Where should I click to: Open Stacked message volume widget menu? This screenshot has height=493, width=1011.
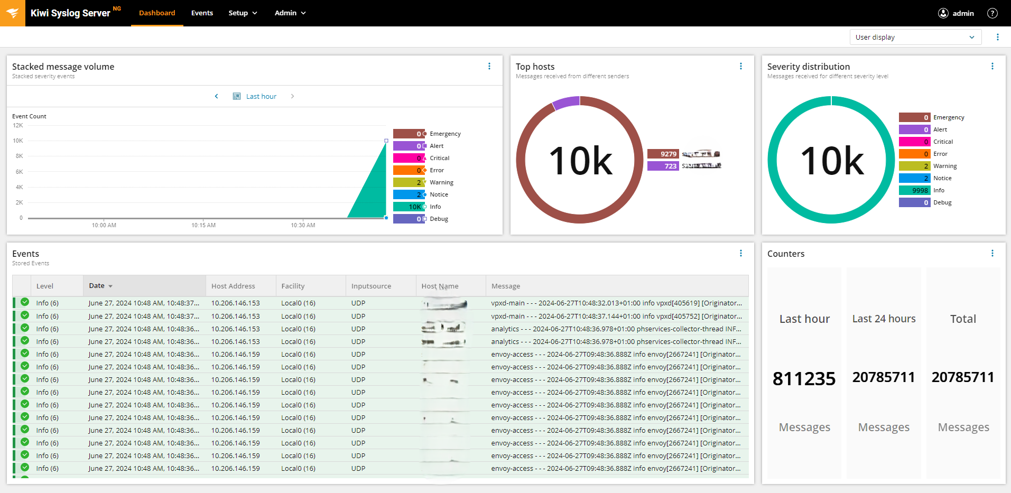click(489, 66)
